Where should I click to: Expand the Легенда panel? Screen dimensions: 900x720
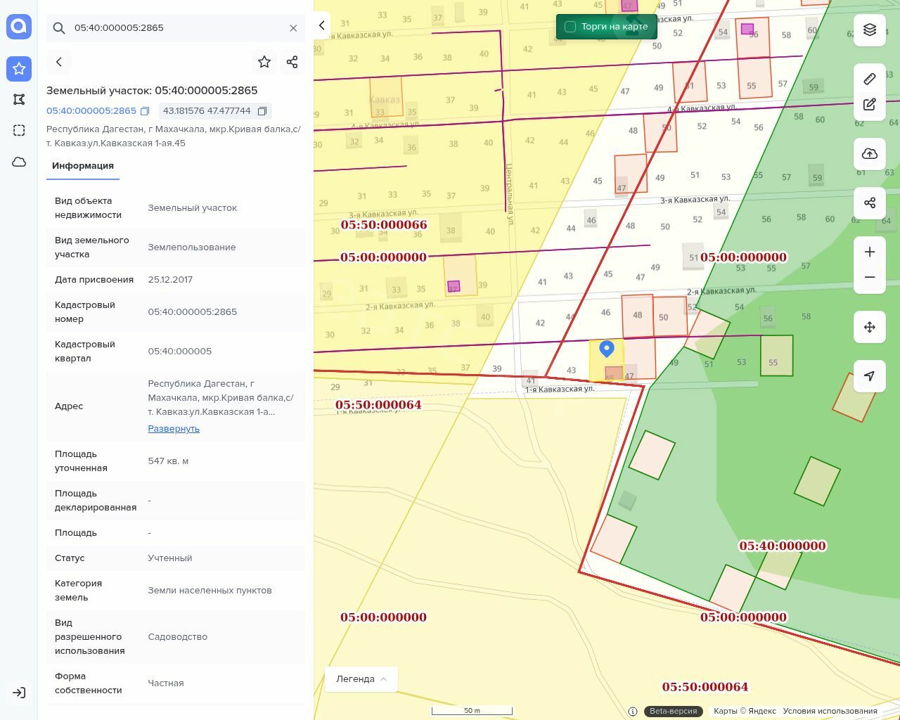point(361,679)
